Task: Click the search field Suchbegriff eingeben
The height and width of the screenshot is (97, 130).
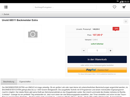Action: 65,7
